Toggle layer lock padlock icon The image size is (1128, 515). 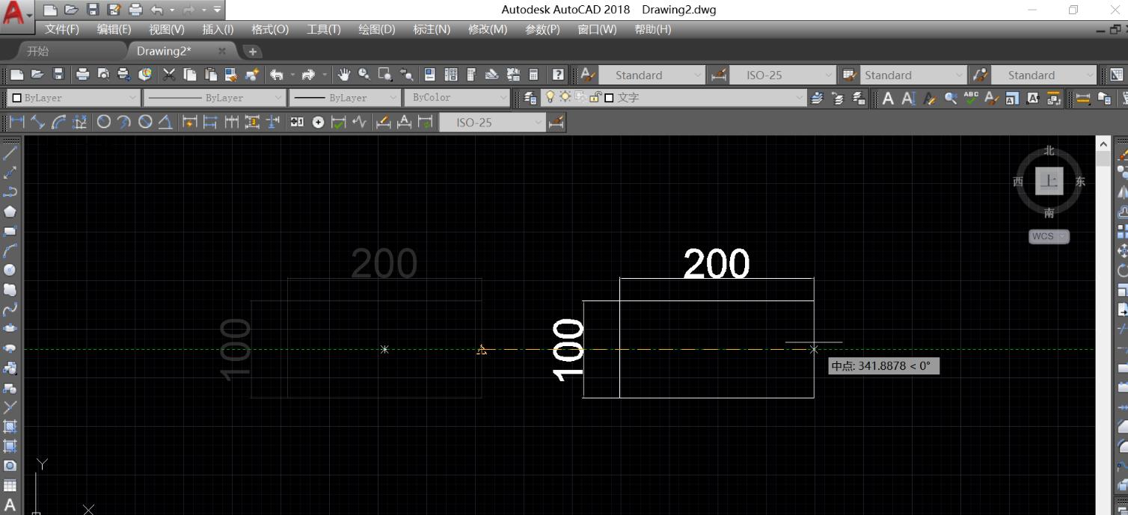[595, 97]
